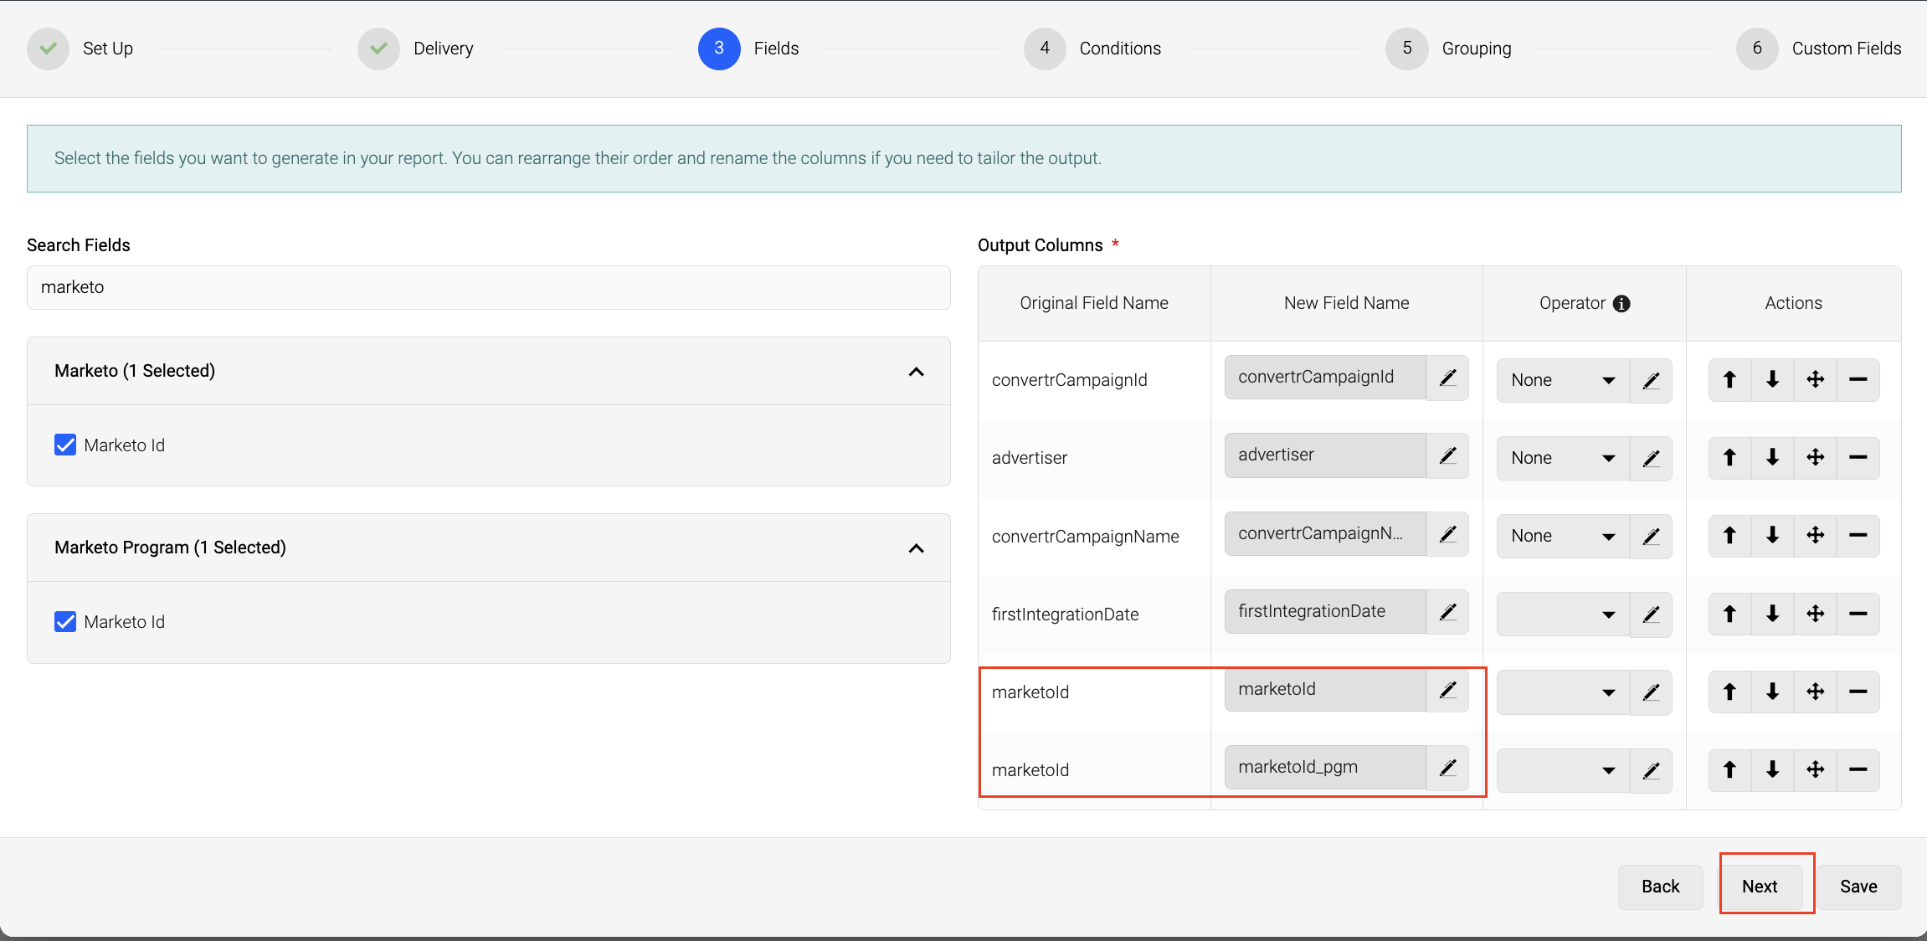This screenshot has height=941, width=1927.
Task: Edit operator pencil in convertrCampaignName row
Action: tap(1651, 537)
